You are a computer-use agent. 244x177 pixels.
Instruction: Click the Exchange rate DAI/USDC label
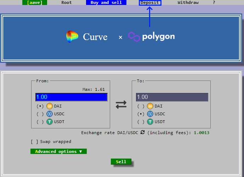pos(109,133)
